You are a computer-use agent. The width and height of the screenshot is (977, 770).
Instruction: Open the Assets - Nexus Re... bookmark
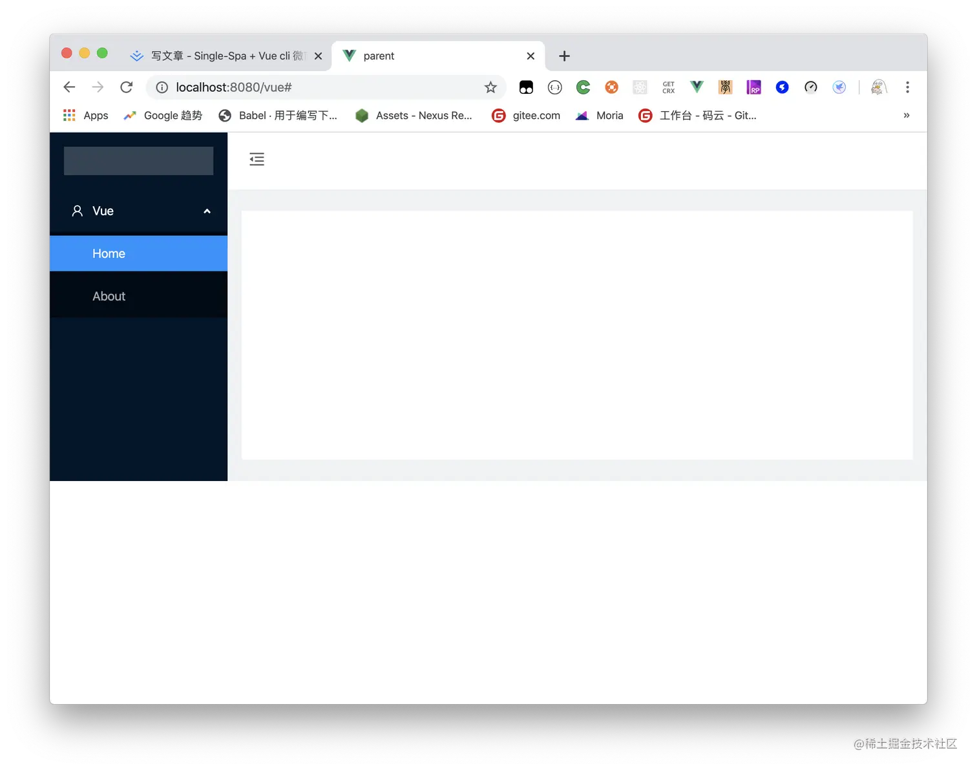click(x=414, y=115)
